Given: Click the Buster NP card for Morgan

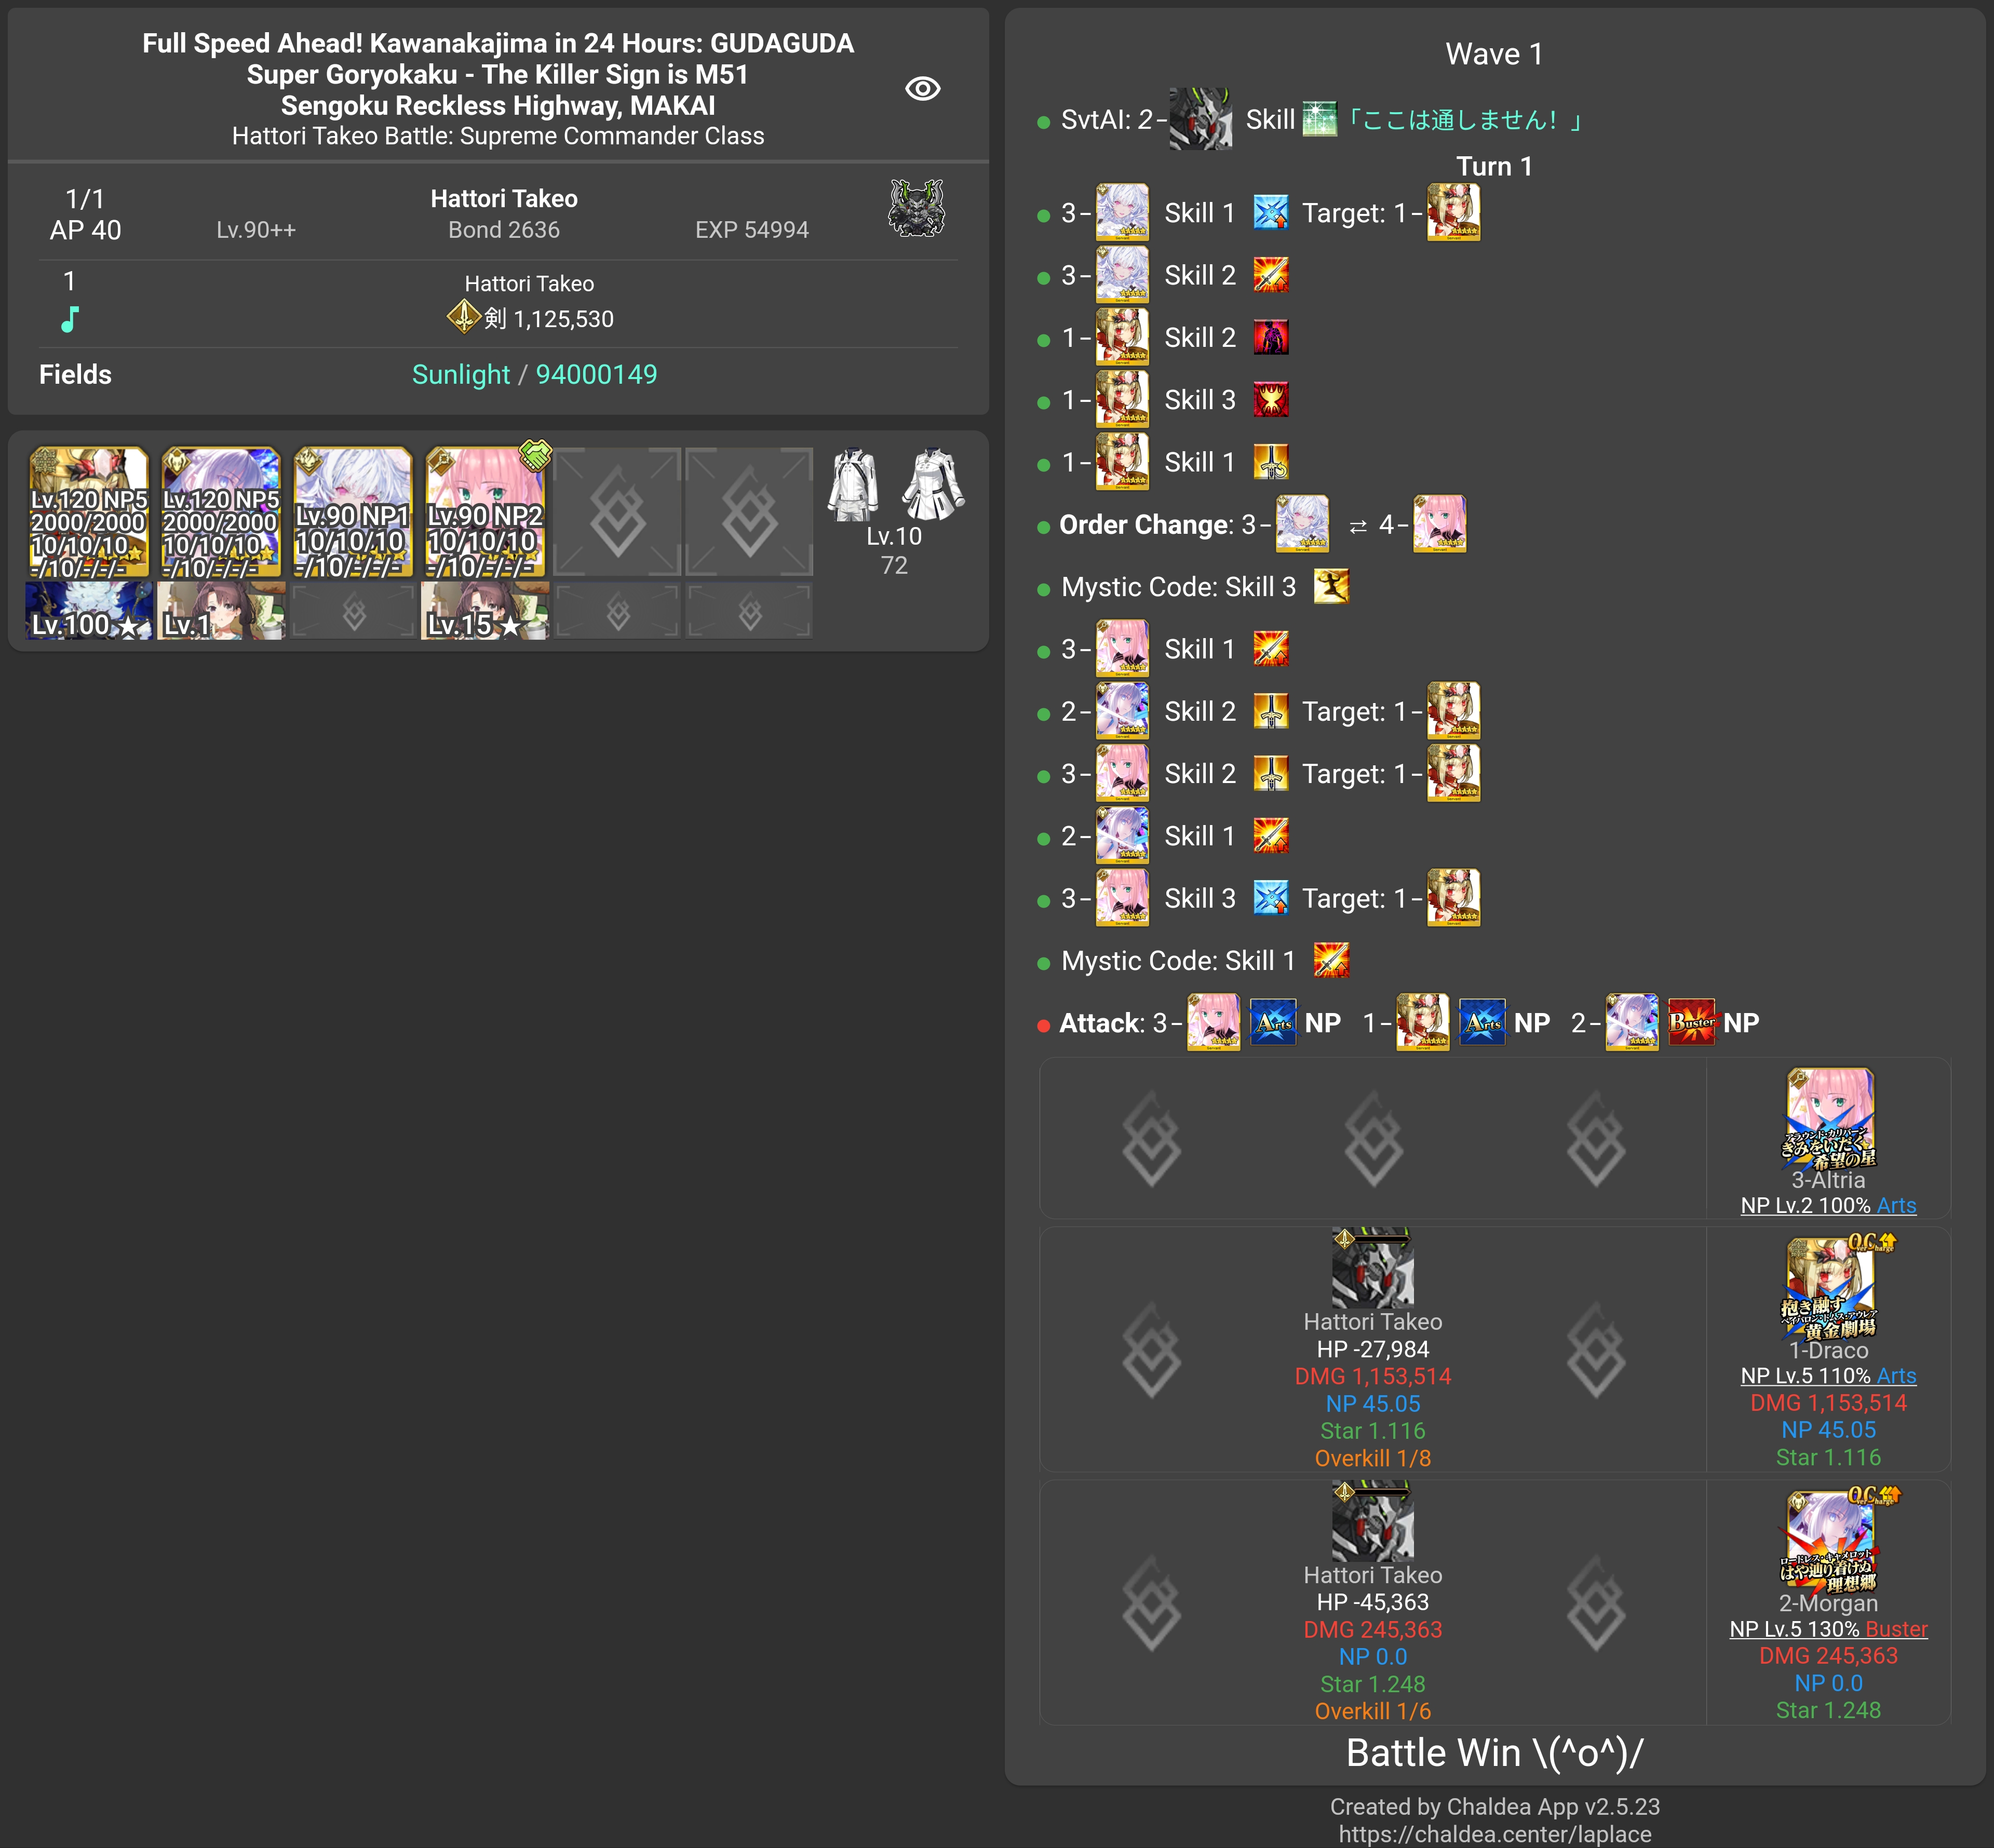Looking at the screenshot, I should [x=1692, y=1023].
